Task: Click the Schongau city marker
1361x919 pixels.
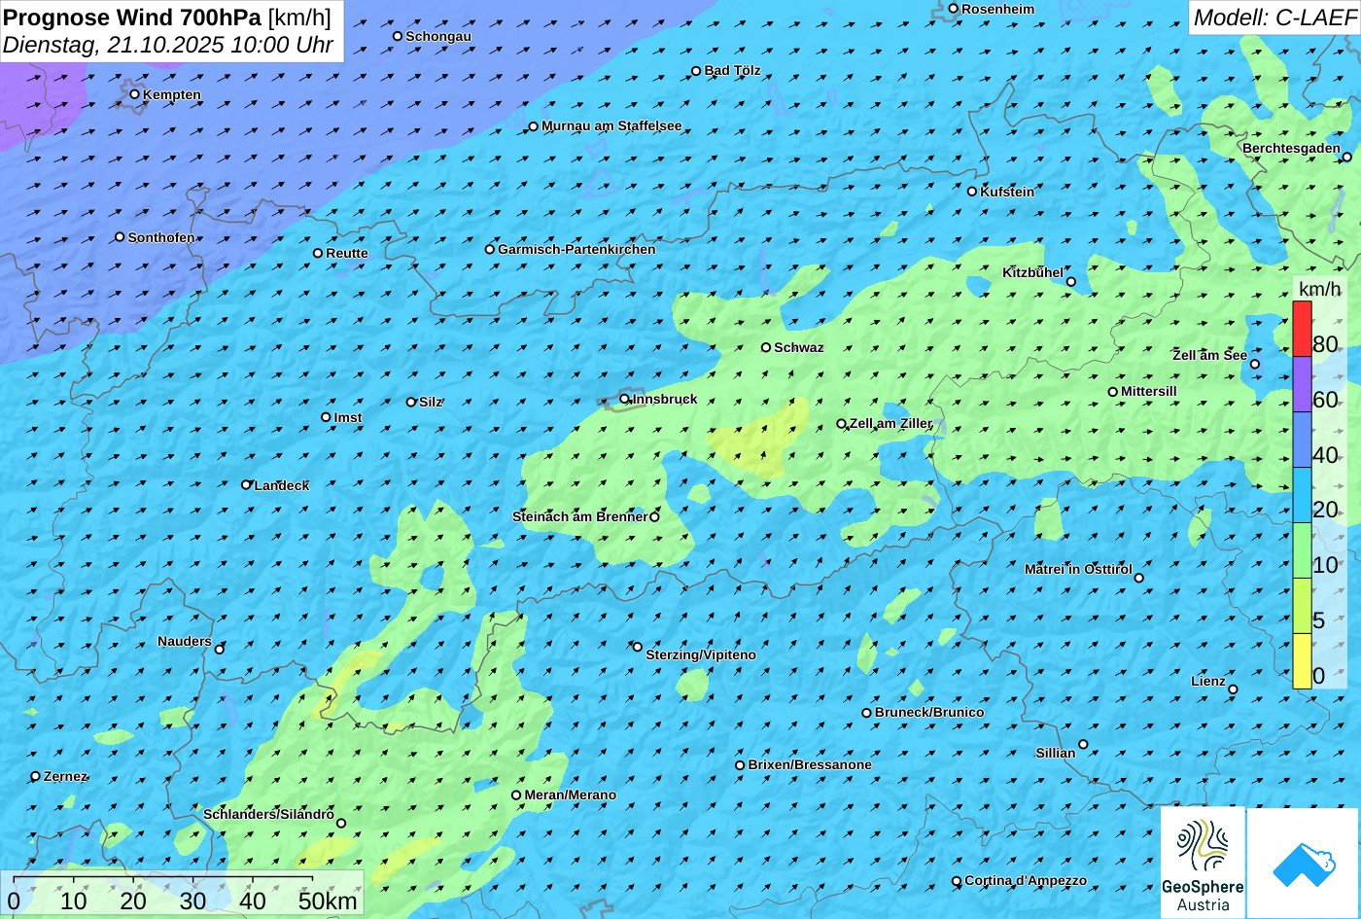Action: (397, 36)
